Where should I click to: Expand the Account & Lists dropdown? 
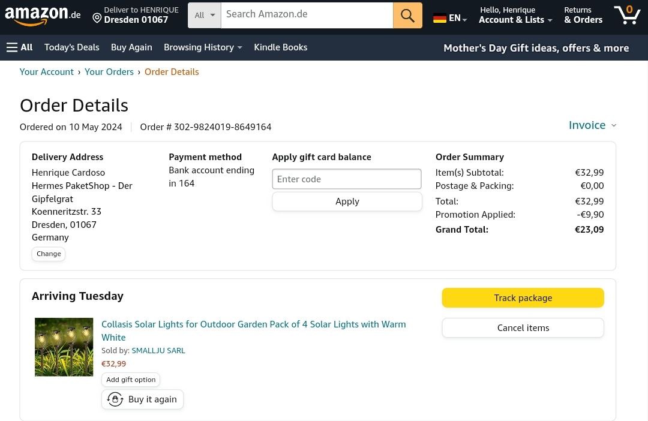515,20
